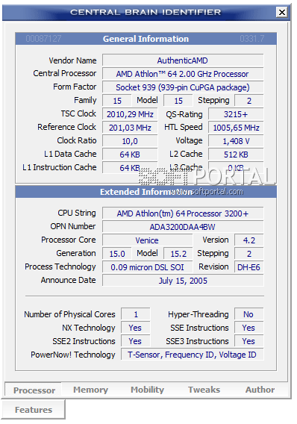The height and width of the screenshot is (424, 297).
Task: Open the Author tab
Action: (260, 390)
